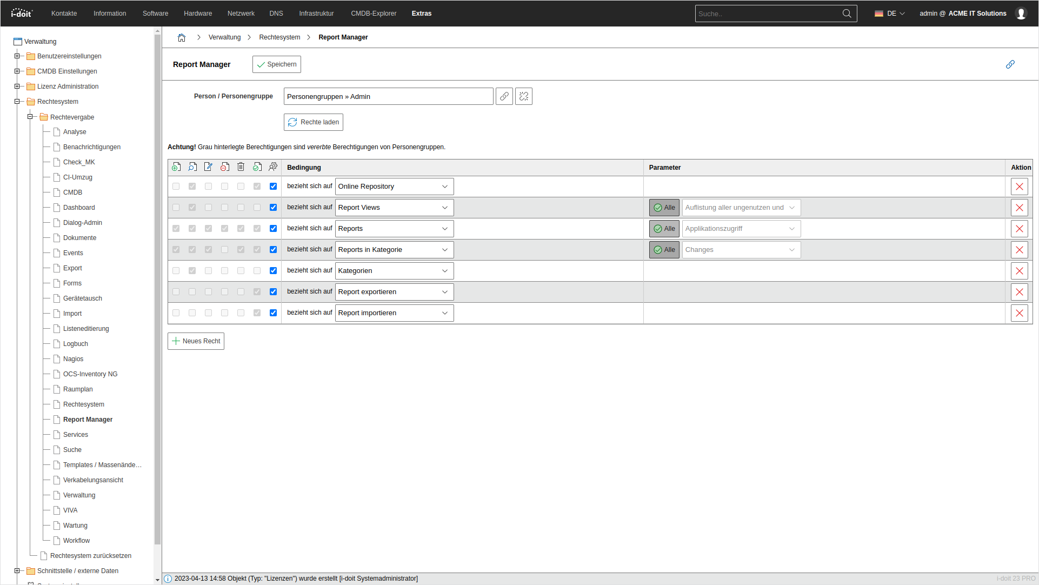Screen dimensions: 1039x585
Task: Toggle supervisor checkbox for Report exportieren
Action: click(273, 292)
